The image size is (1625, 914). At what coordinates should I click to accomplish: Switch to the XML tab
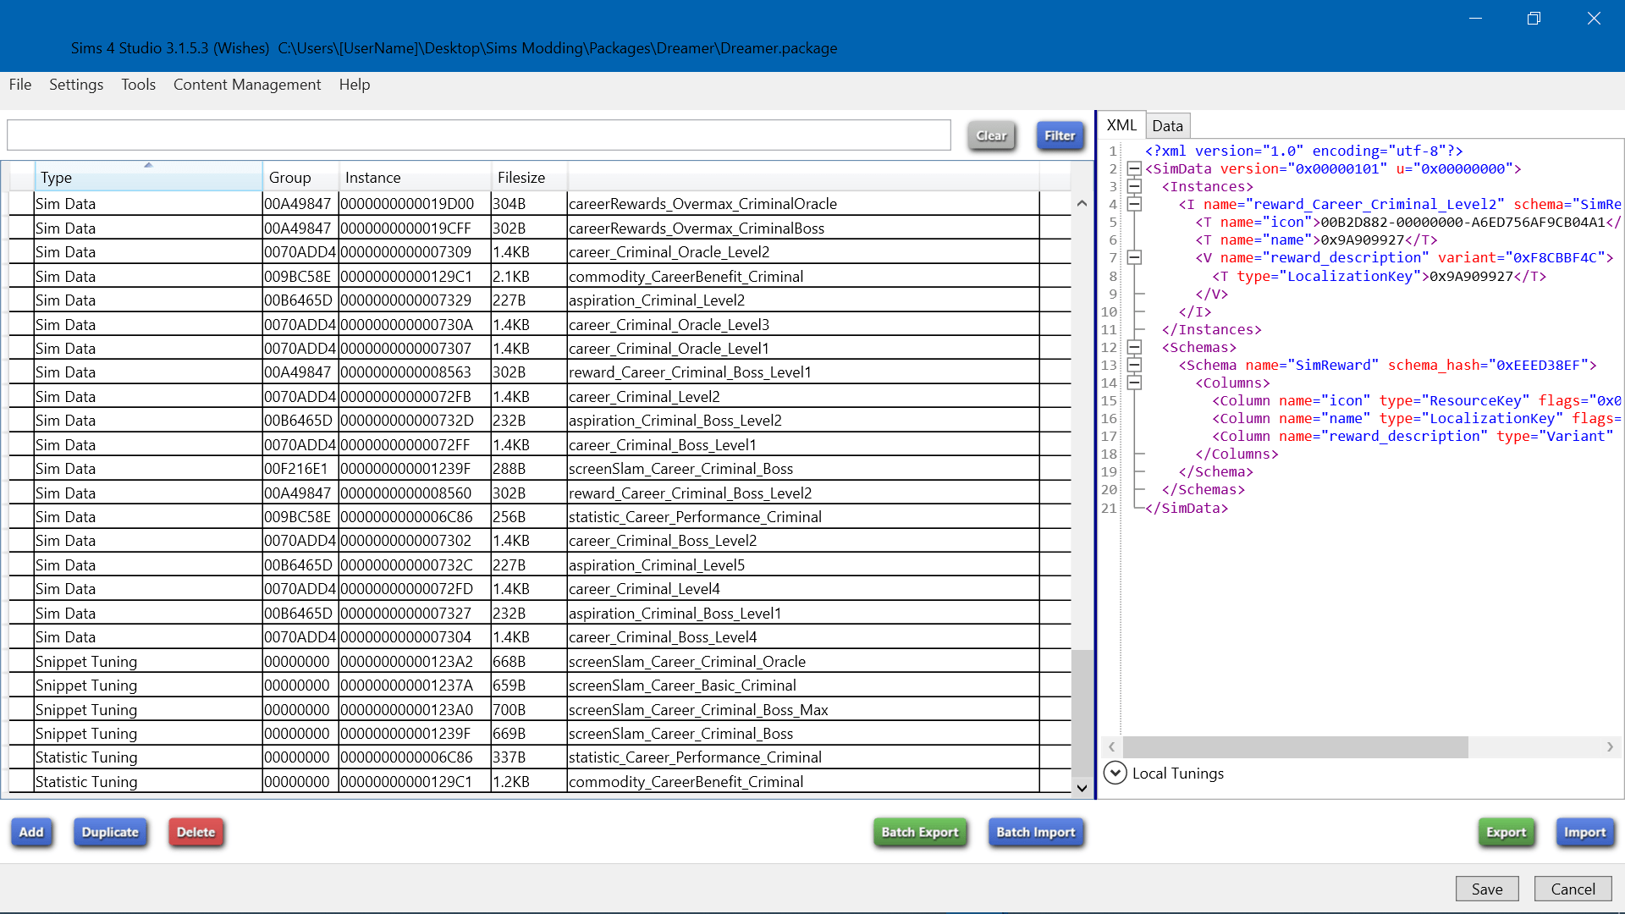pyautogui.click(x=1121, y=125)
